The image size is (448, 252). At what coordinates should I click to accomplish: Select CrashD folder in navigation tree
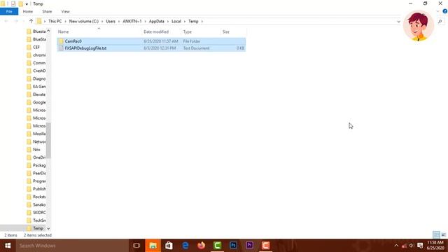point(36,71)
